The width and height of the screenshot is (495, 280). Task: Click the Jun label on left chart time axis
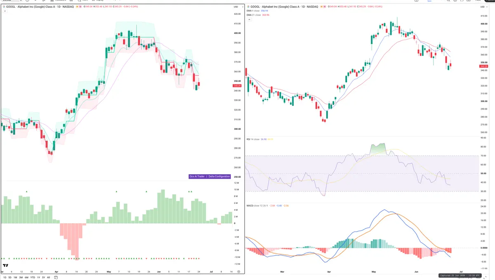(x=159, y=272)
